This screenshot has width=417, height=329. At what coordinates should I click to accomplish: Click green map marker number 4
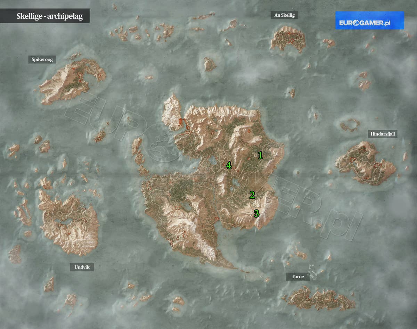pos(229,165)
